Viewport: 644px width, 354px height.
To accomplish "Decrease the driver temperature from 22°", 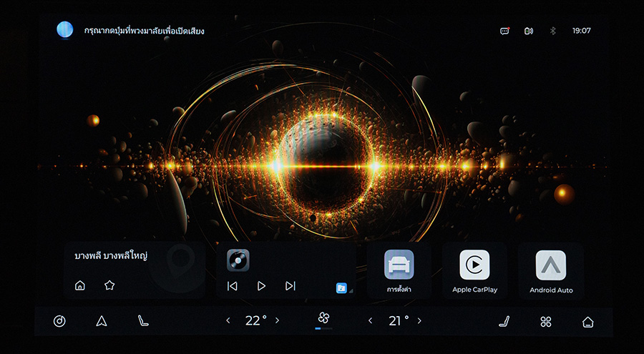I will coord(228,321).
